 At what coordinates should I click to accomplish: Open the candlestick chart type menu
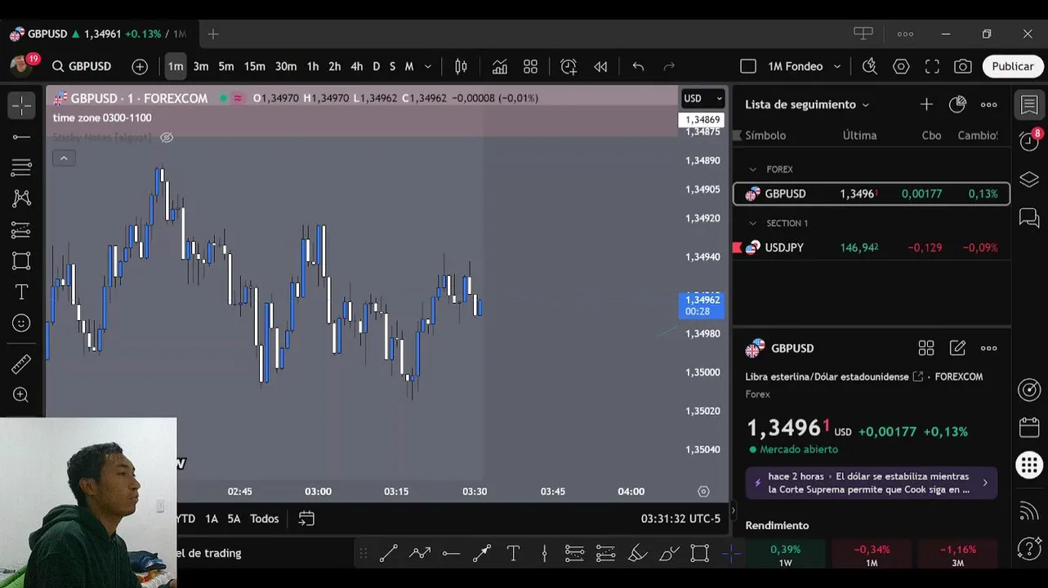461,66
